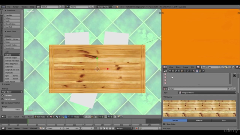This screenshot has width=240, height=135.
Task: Open the Window menu
Action: click(x=24, y=7)
